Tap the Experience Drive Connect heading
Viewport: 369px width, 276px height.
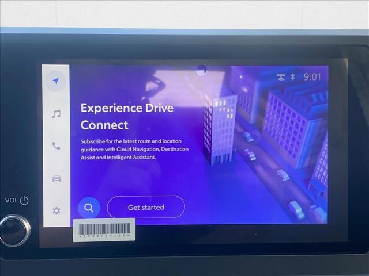[126, 116]
